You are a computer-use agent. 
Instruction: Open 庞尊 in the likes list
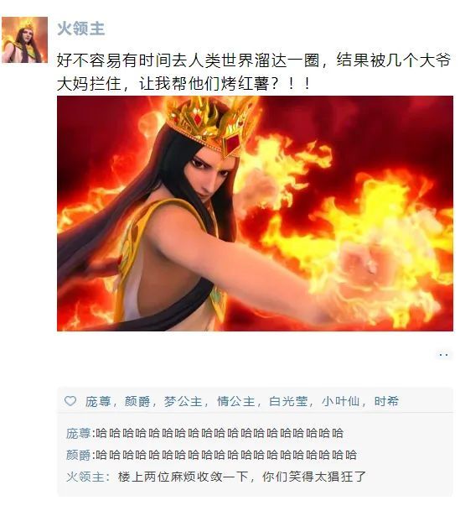[x=98, y=401]
